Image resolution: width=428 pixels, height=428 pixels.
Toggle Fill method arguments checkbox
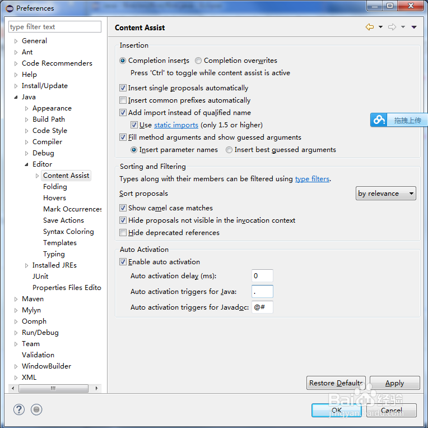coord(123,137)
